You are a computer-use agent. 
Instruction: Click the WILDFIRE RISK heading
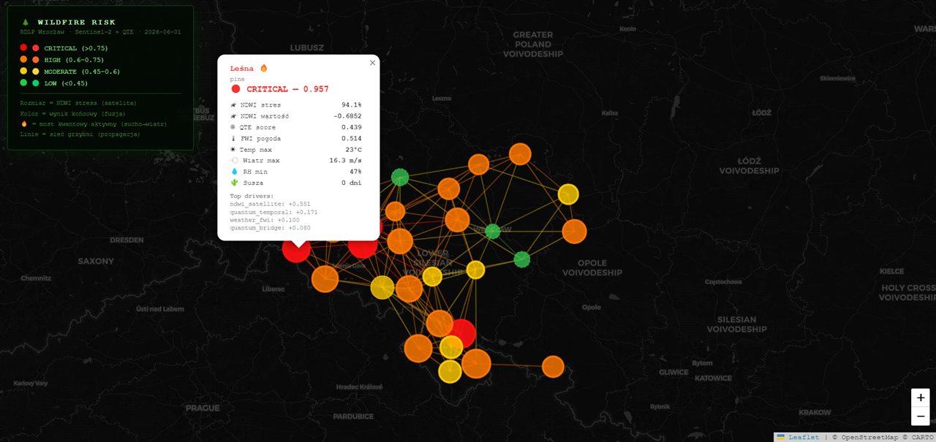pyautogui.click(x=77, y=23)
